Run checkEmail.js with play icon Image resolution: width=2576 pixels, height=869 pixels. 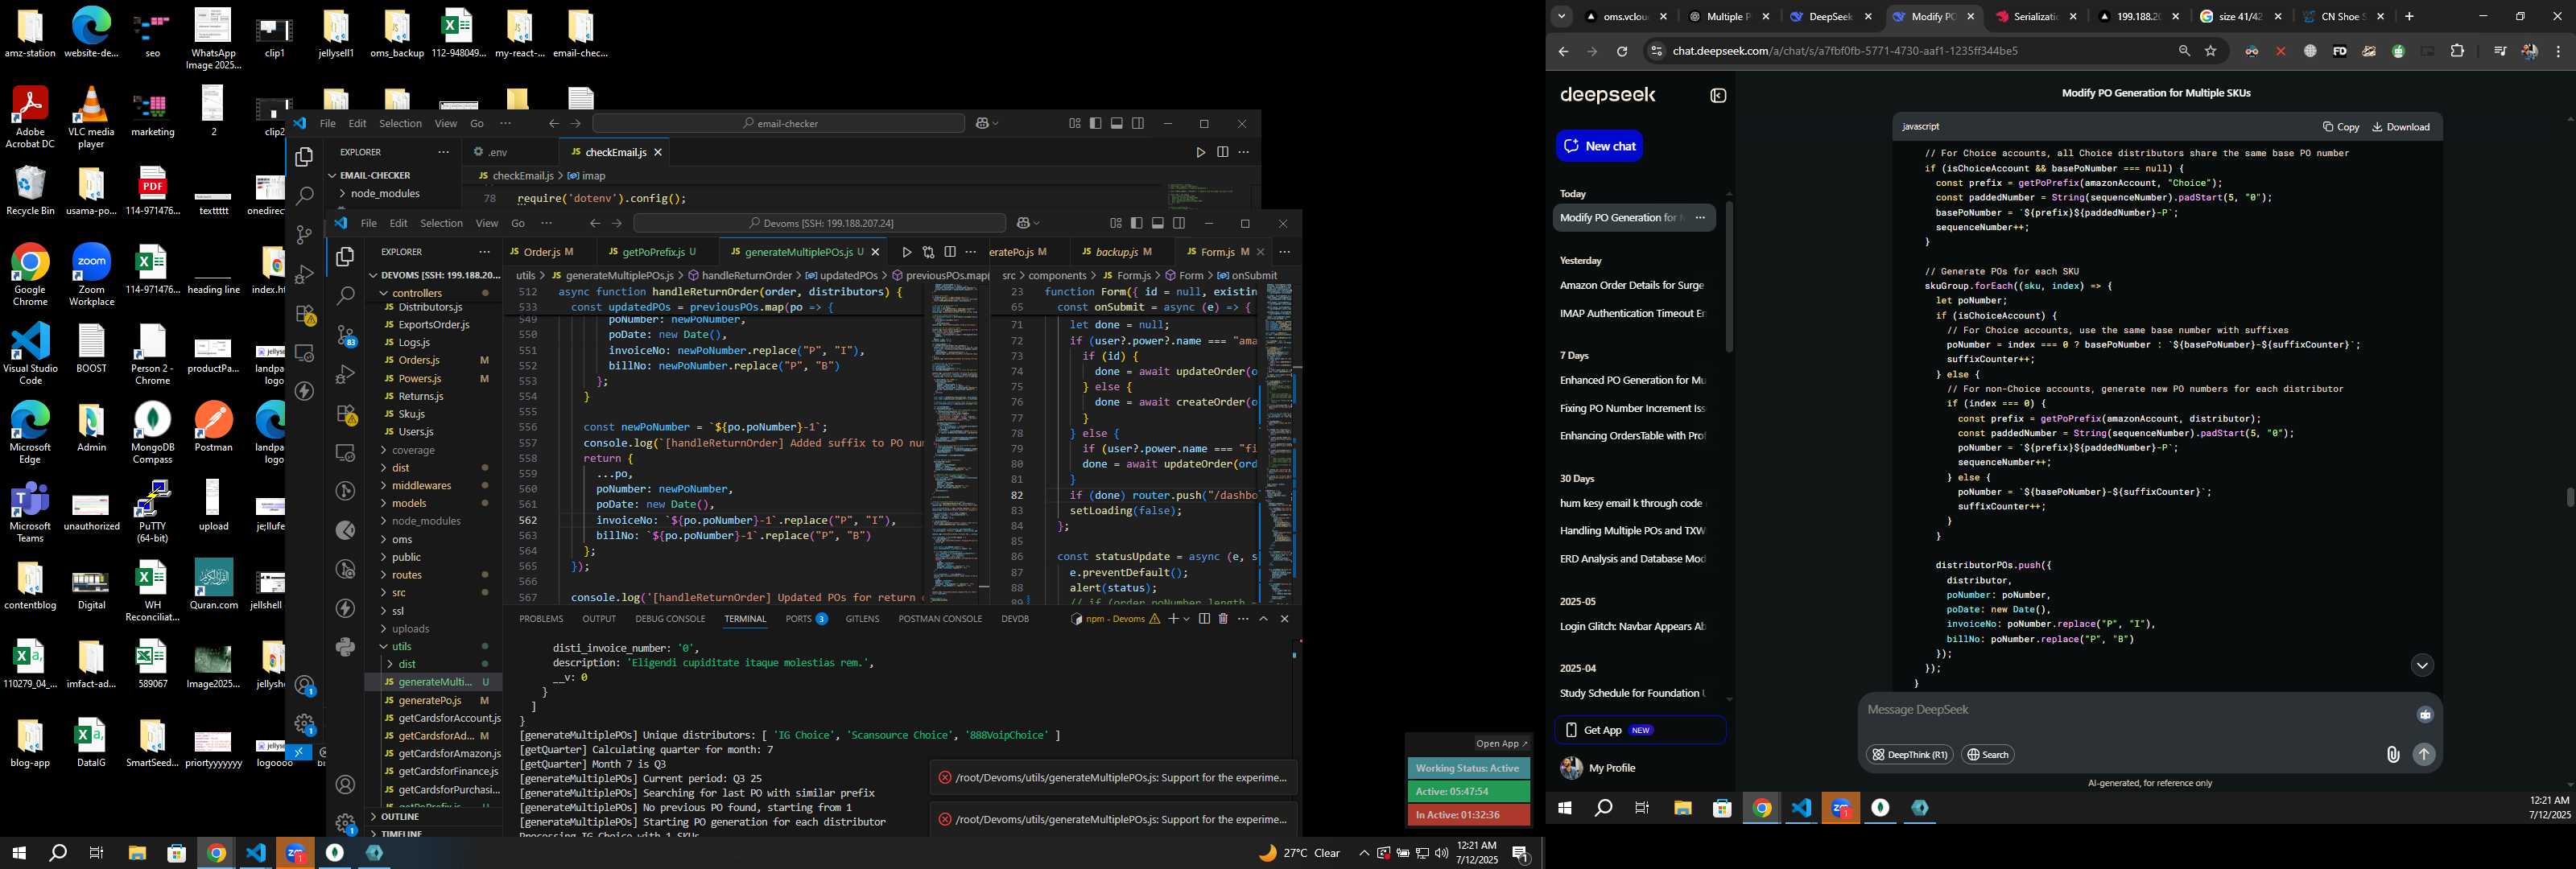pyautogui.click(x=1200, y=152)
